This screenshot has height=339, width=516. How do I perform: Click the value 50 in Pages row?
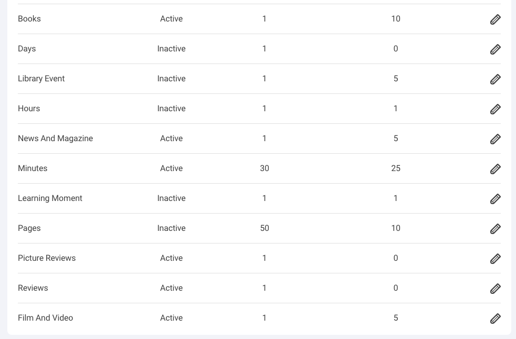[x=265, y=228]
